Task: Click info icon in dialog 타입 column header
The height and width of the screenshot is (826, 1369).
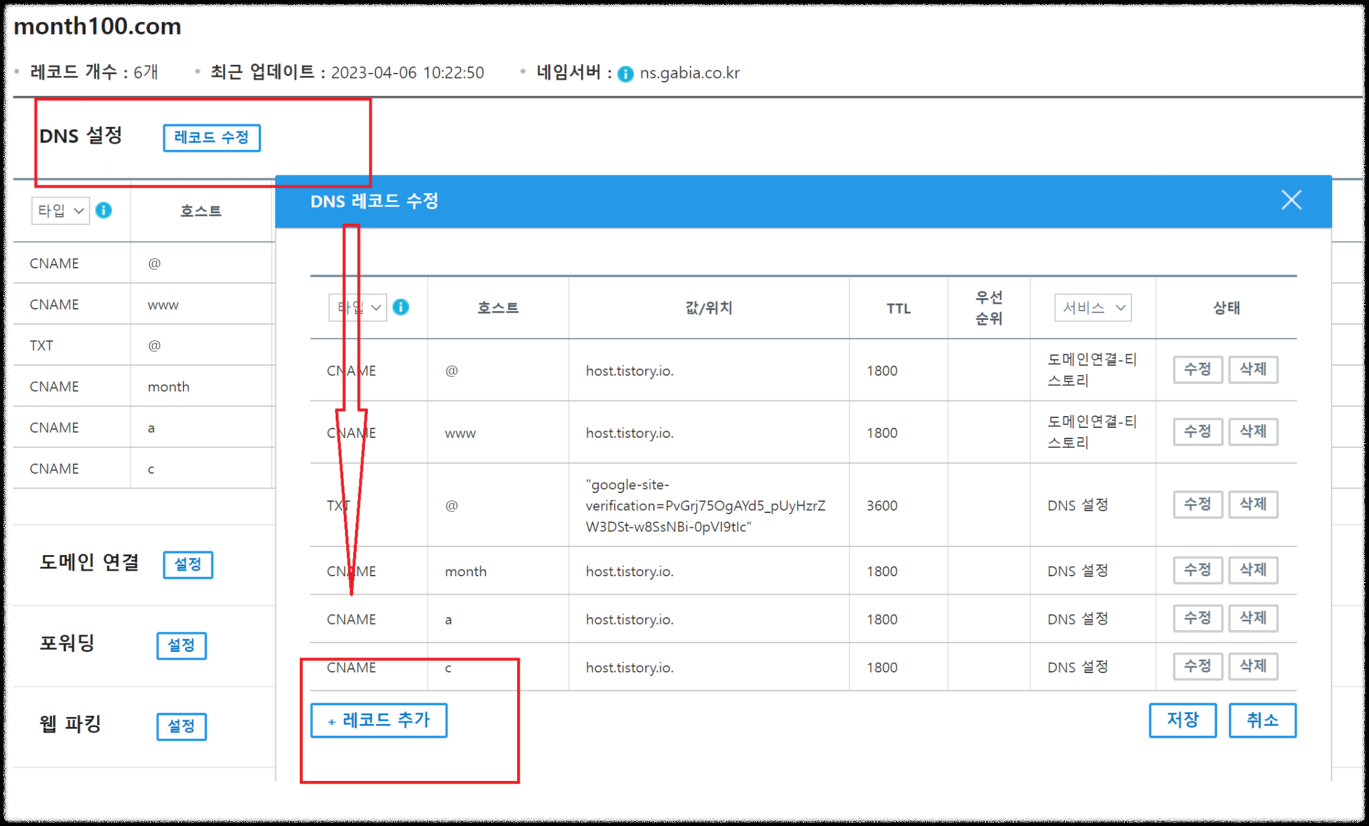Action: coord(401,307)
